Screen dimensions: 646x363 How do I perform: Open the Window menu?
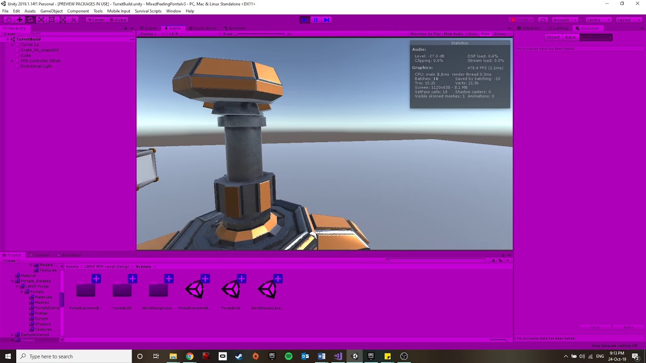point(174,11)
